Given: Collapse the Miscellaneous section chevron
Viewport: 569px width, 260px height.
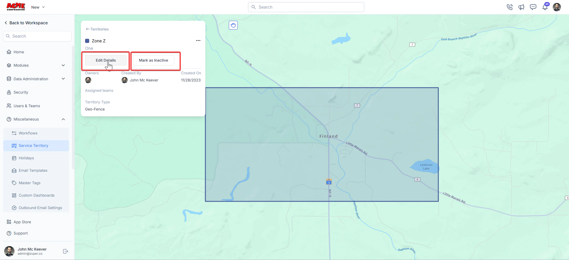Looking at the screenshot, I should [x=63, y=119].
